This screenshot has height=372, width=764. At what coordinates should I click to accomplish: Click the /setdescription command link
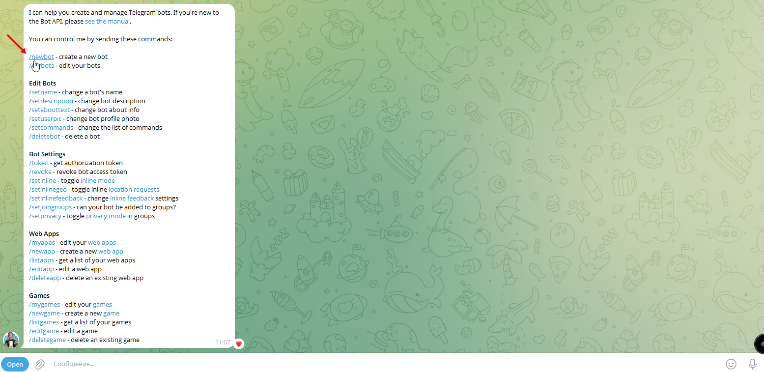tap(51, 101)
